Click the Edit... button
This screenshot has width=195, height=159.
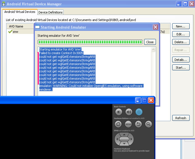tap(181, 34)
